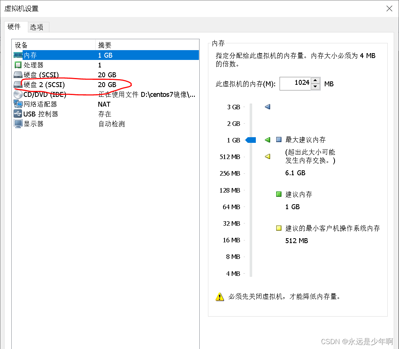Switch to the 选项 tab
This screenshot has height=349, width=399.
click(38, 27)
